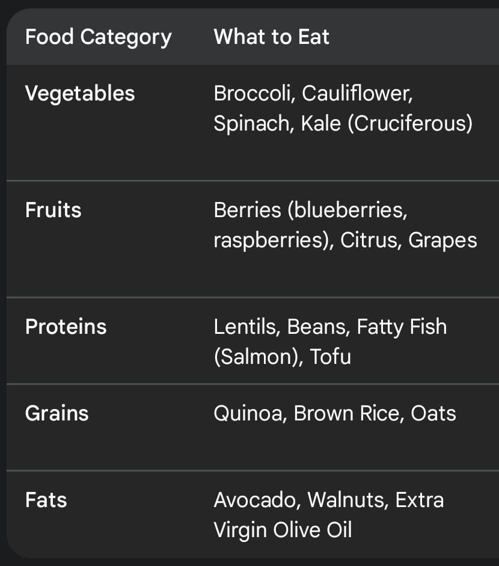Select the Vegetables row label
The image size is (499, 566).
click(x=80, y=94)
